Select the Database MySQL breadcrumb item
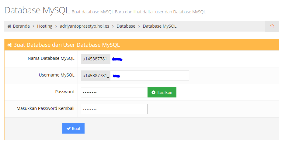The image size is (285, 143). pos(160,26)
